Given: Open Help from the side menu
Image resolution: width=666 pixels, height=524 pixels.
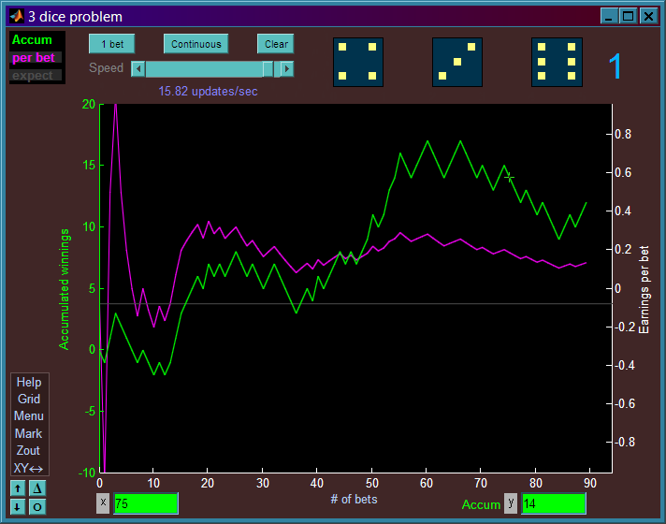Looking at the screenshot, I should click(29, 382).
